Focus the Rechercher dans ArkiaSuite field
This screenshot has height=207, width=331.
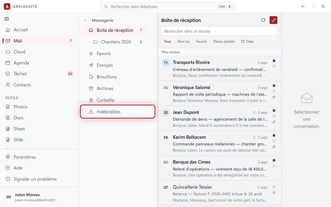click(x=168, y=7)
